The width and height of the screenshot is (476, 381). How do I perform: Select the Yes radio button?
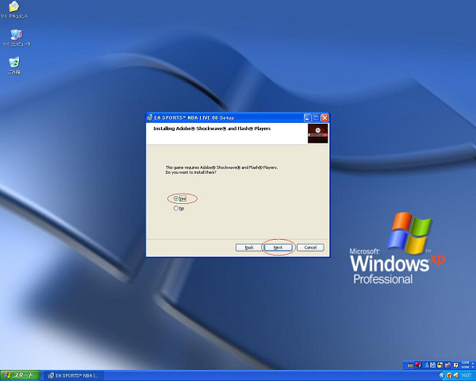tap(176, 198)
